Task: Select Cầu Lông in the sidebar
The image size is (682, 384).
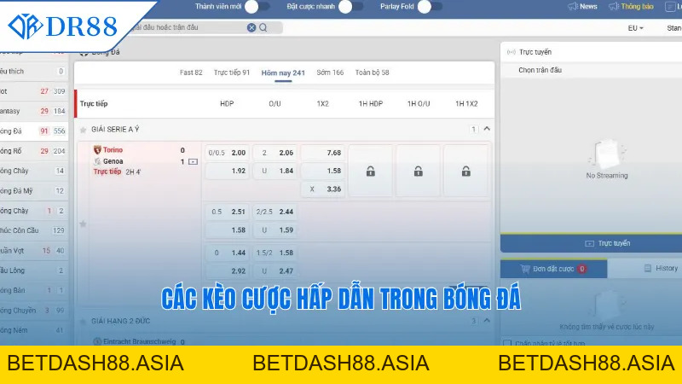Action: [x=34, y=271]
